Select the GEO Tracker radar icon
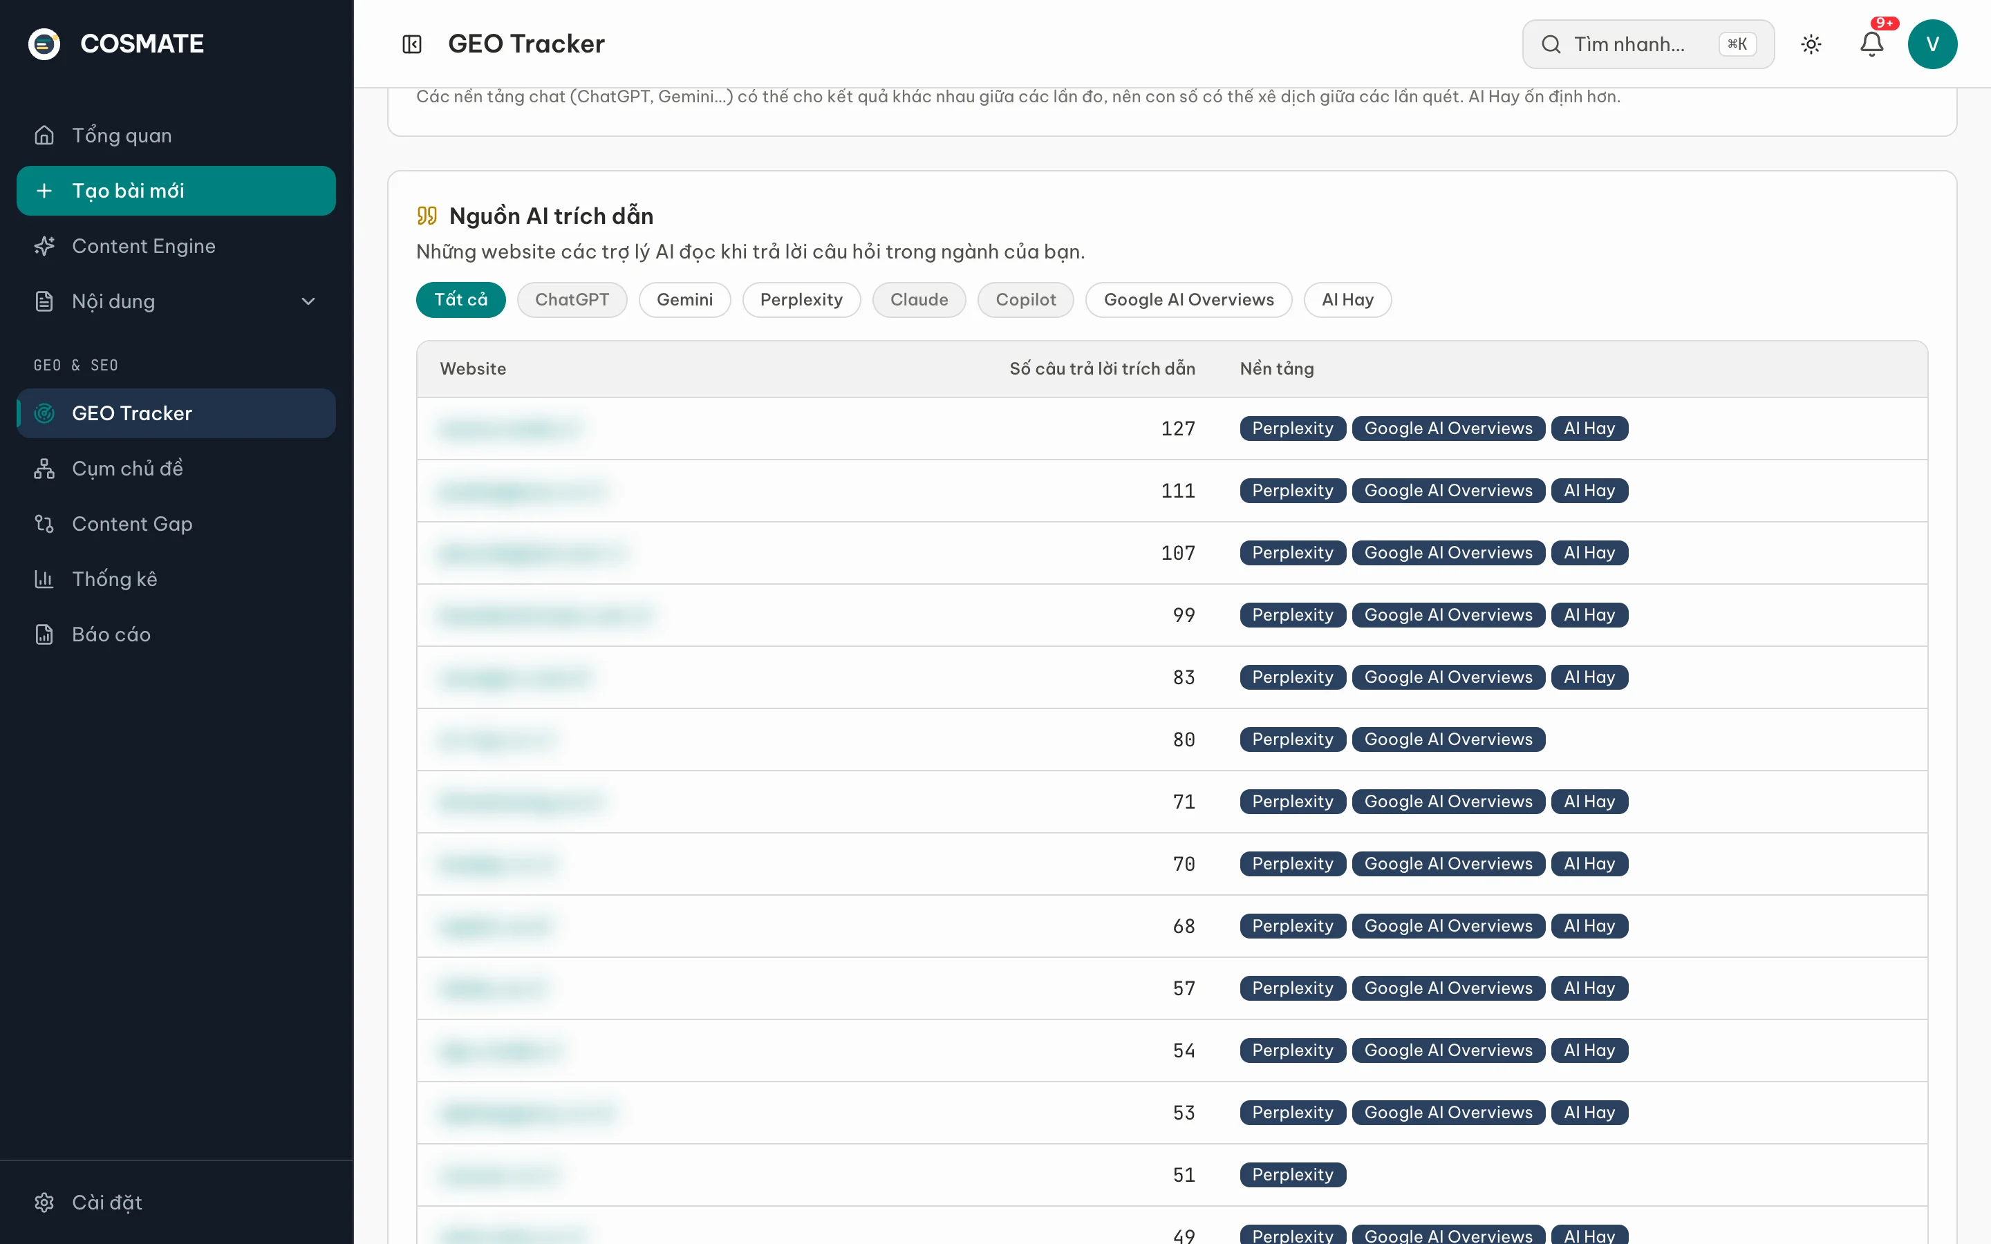This screenshot has width=1991, height=1244. 44,413
